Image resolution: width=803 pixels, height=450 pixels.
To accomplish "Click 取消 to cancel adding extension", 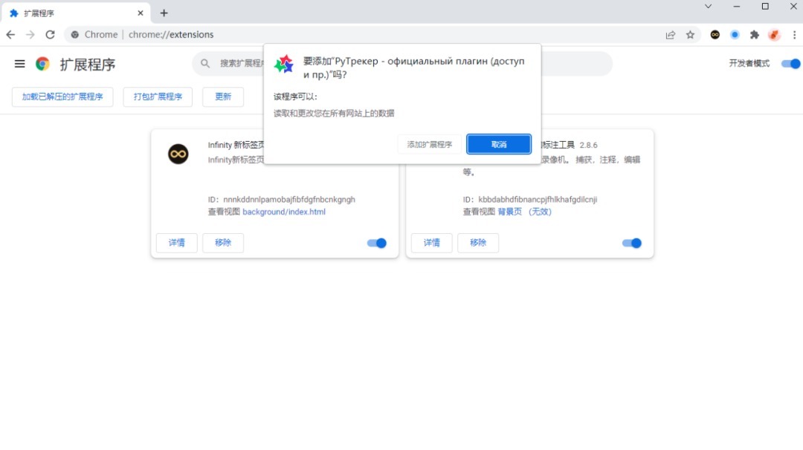I will click(499, 144).
